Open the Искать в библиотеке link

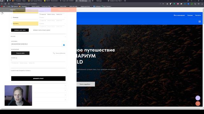tap(61, 53)
